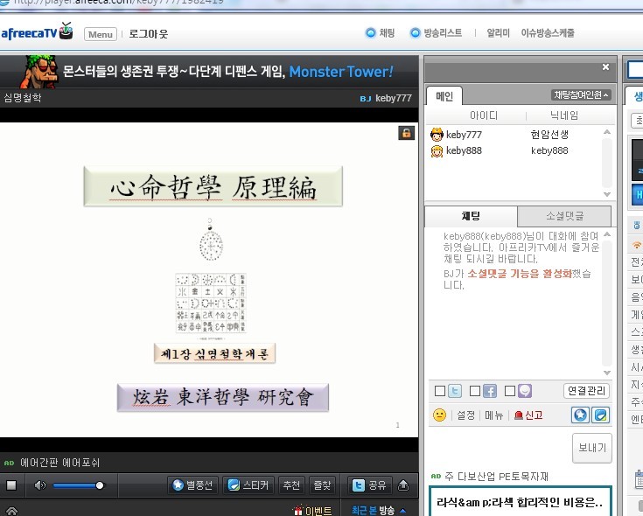Click the sticker icon in chat
Image resolution: width=643 pixels, height=516 pixels.
(x=601, y=415)
